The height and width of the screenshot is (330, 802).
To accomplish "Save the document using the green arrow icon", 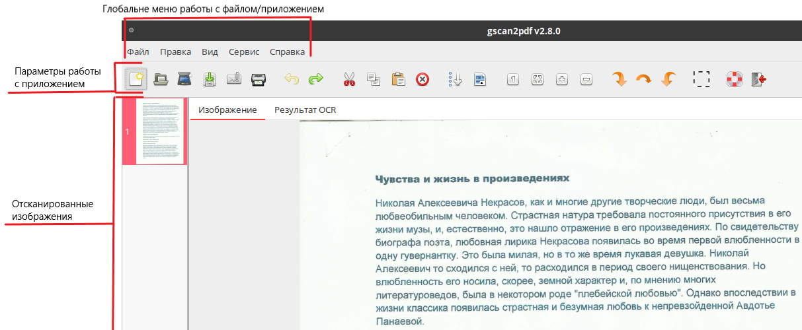I will tap(210, 80).
